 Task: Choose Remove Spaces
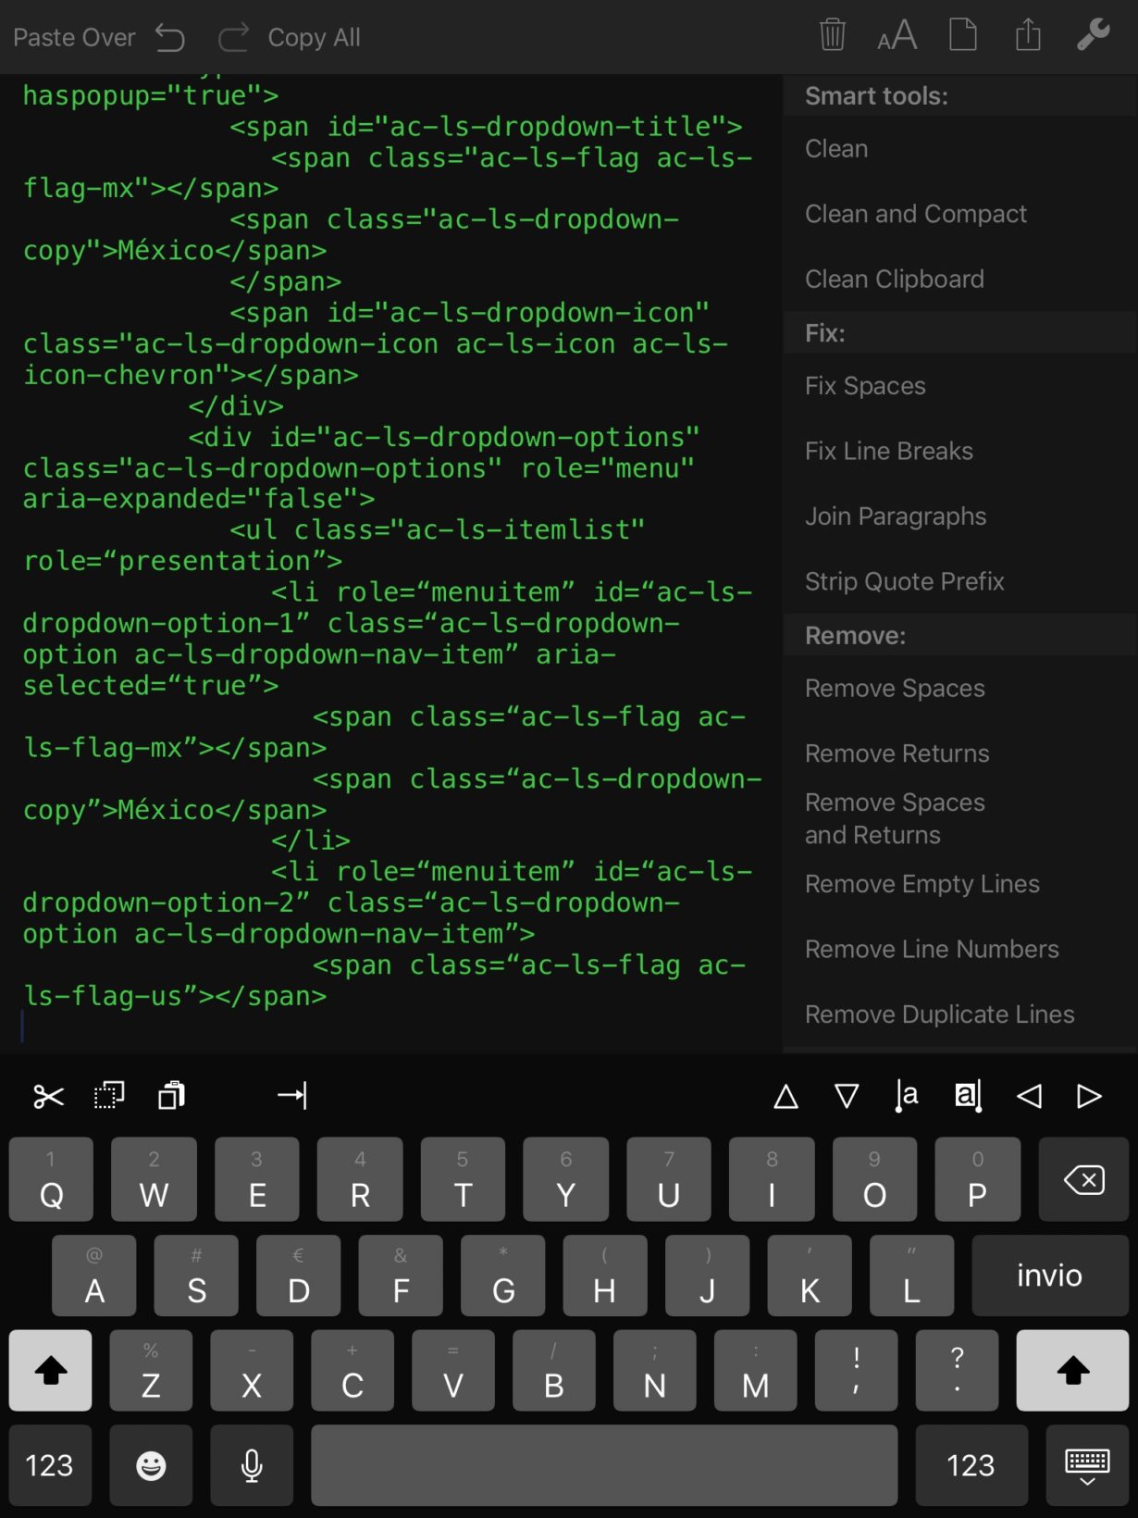tap(960, 689)
